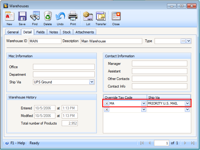Open F1 Help question mark icon
200x150 pixels.
point(7,143)
